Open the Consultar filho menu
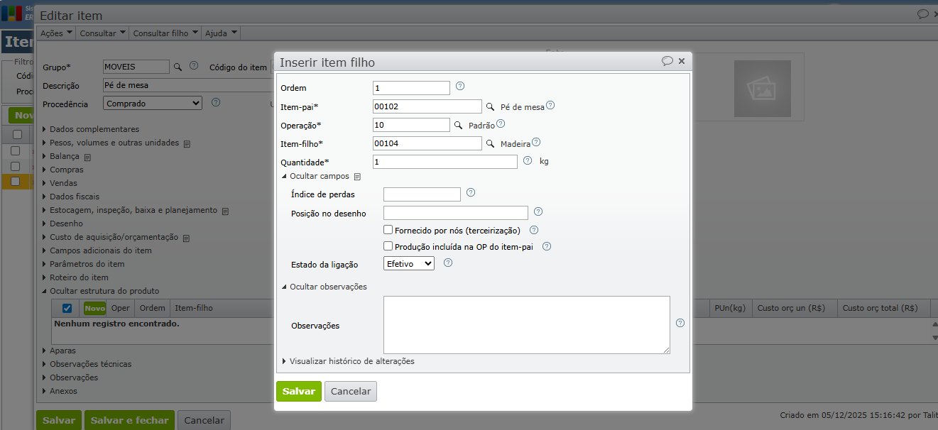 pyautogui.click(x=165, y=33)
